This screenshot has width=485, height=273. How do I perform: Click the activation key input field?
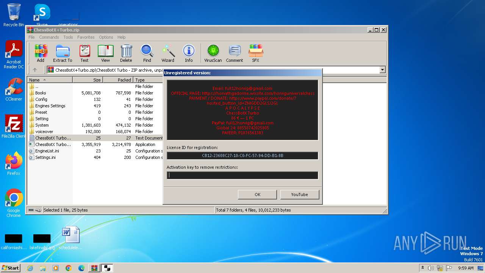coord(242,175)
